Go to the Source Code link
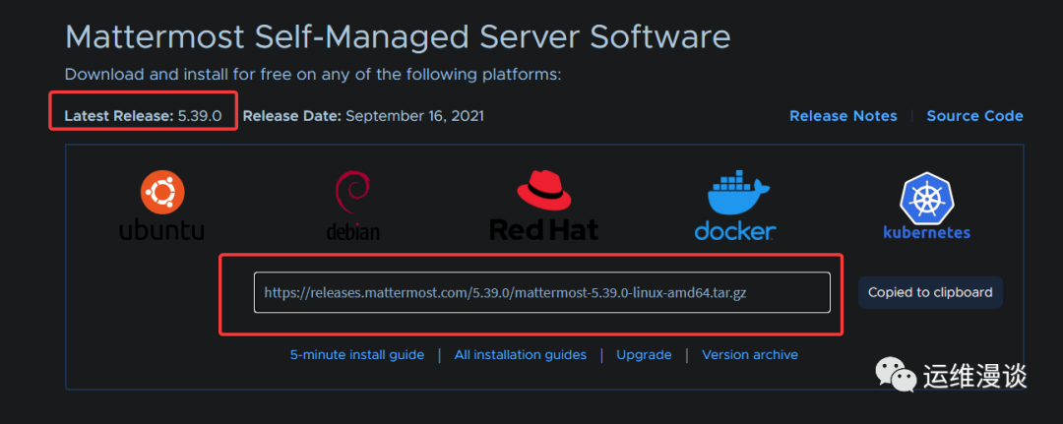This screenshot has width=1063, height=424. coord(974,116)
